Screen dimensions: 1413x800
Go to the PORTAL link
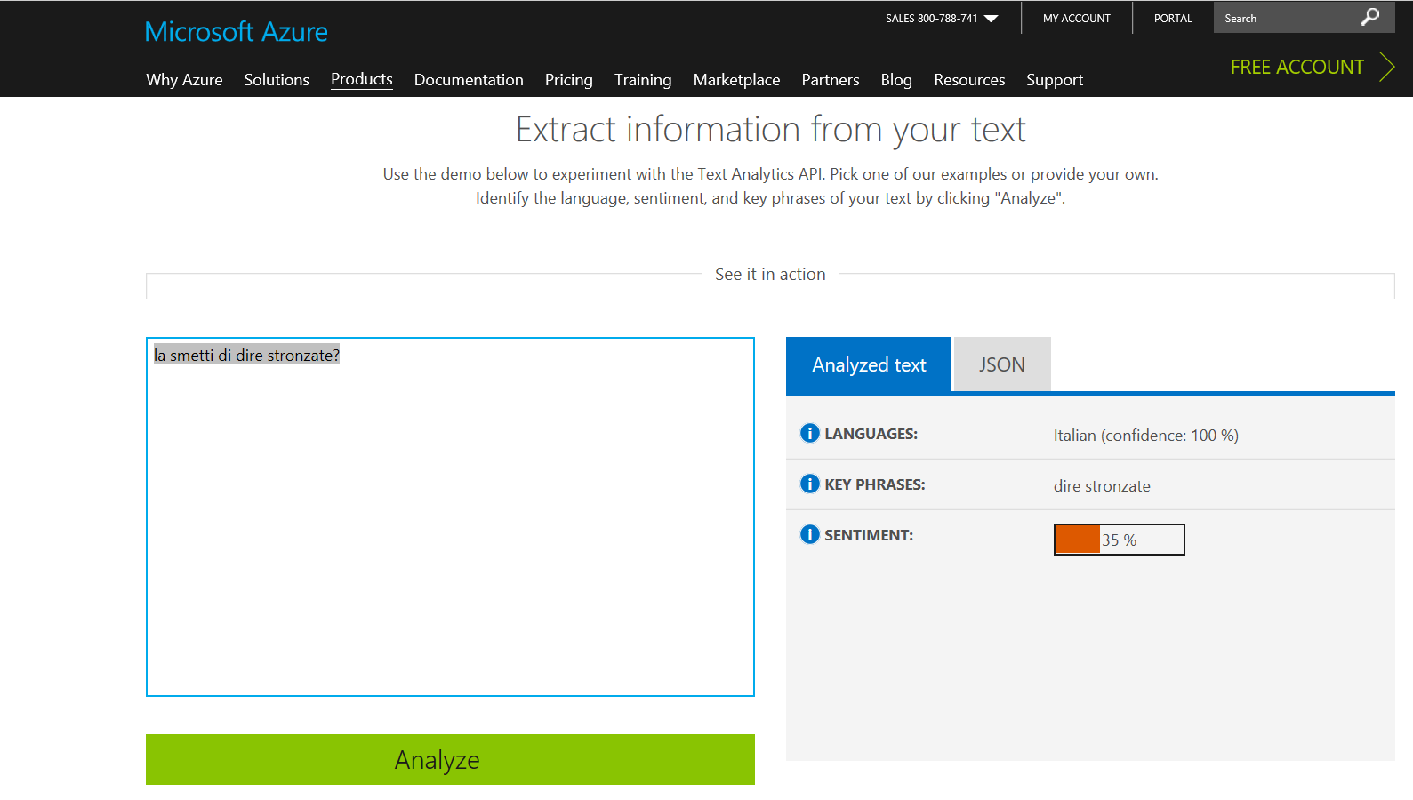(x=1172, y=19)
